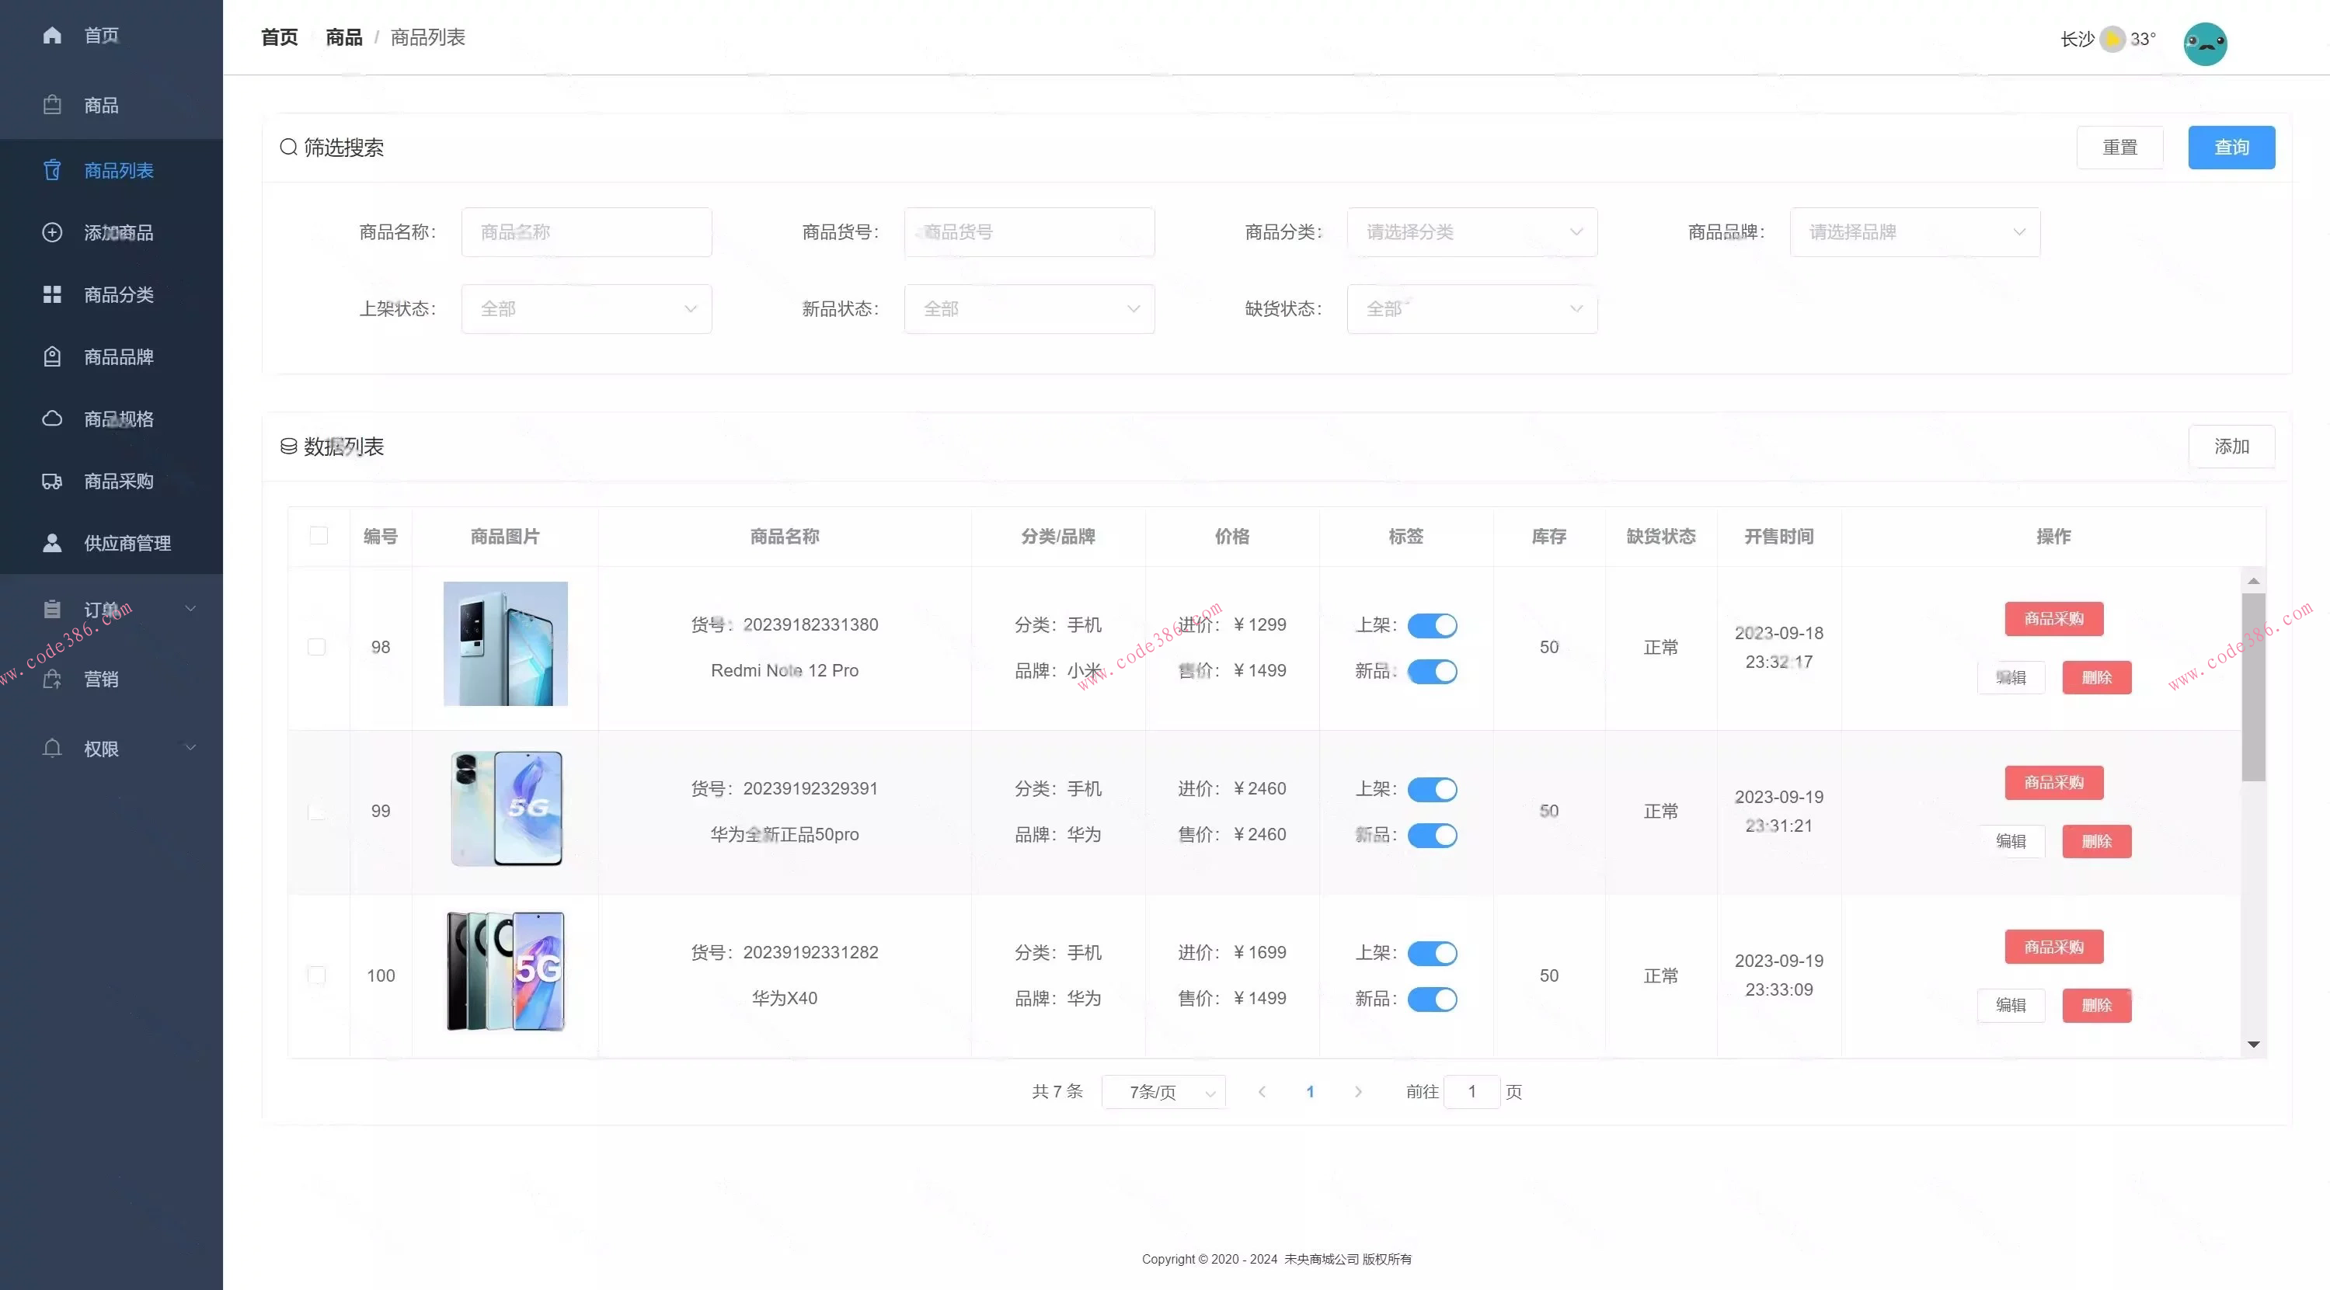Image resolution: width=2330 pixels, height=1290 pixels.
Task: Click the blue 查询 button
Action: [x=2231, y=148]
